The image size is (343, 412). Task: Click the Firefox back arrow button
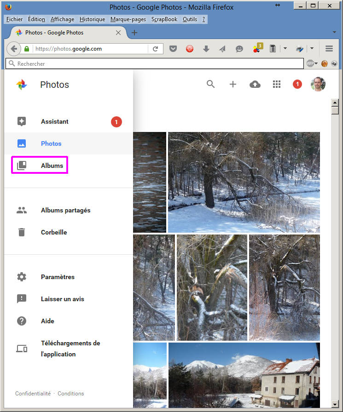tap(14, 49)
